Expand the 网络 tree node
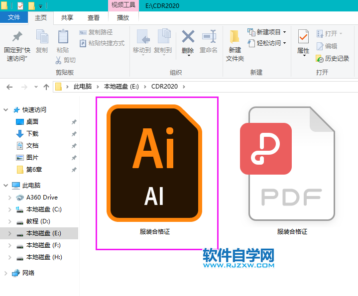The image size is (358, 296). pos(5,273)
